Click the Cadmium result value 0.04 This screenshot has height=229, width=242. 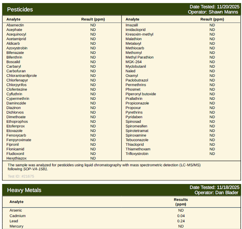coord(181,216)
